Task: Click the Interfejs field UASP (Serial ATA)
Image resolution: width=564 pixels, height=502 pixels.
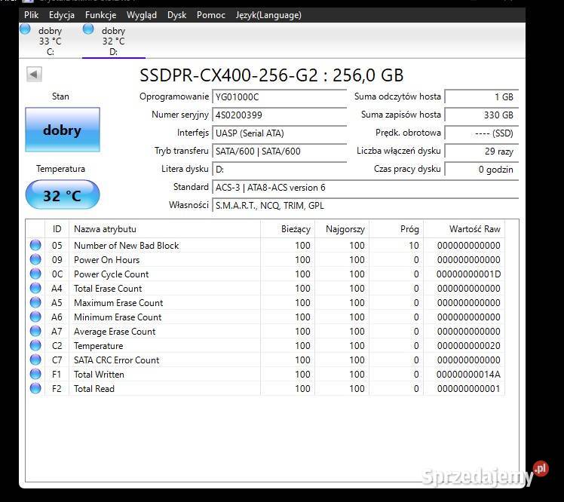Action: coord(279,133)
